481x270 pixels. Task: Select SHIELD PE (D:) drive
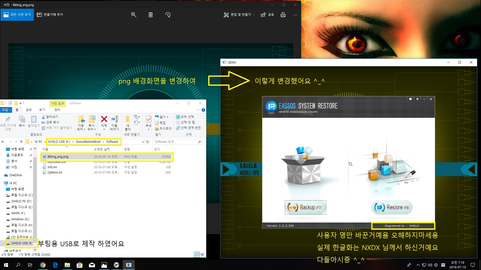(x=21, y=201)
